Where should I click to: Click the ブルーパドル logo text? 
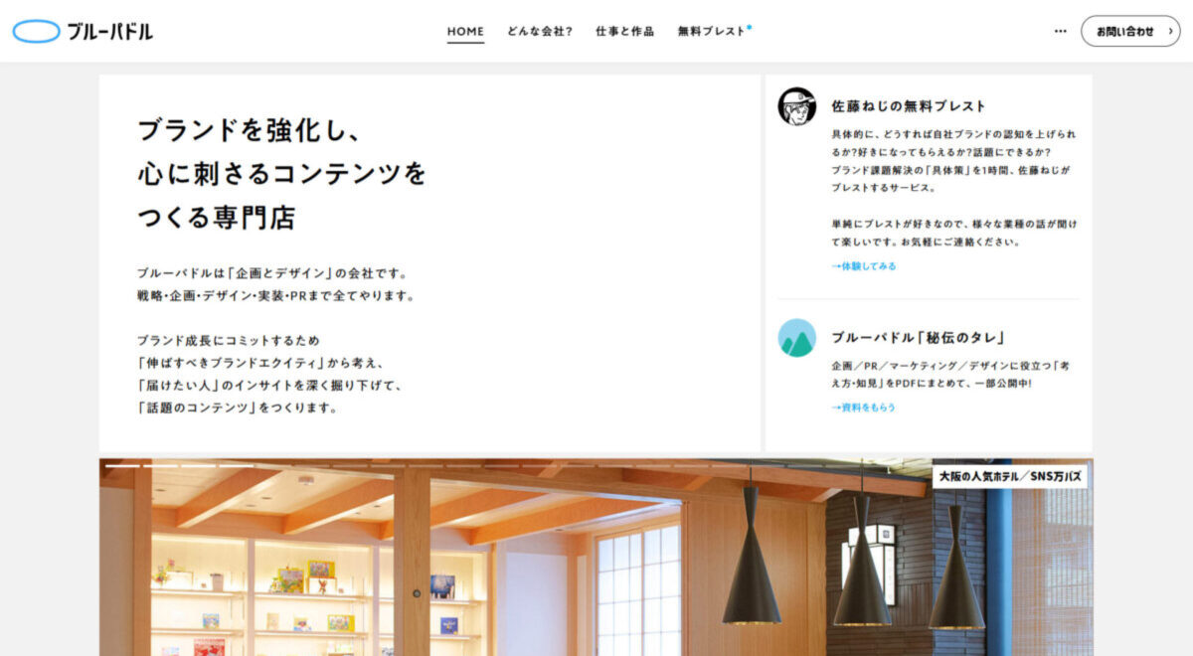(109, 32)
